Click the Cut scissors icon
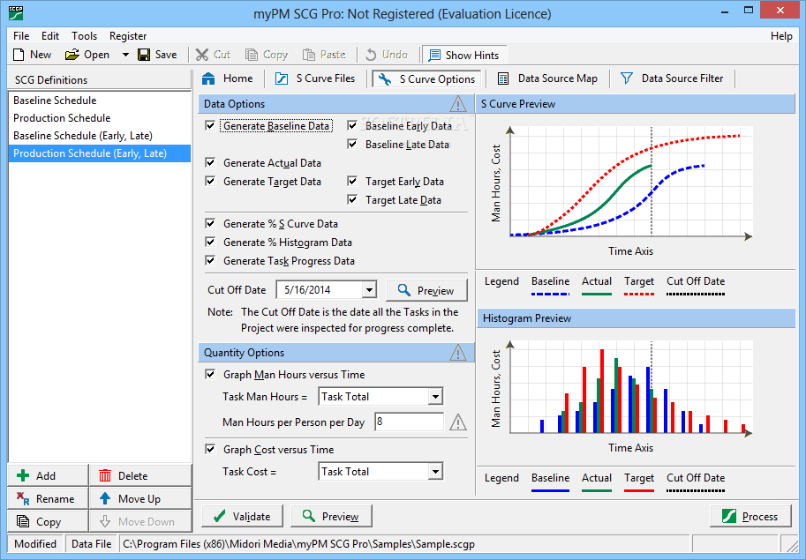Image resolution: width=806 pixels, height=560 pixels. (202, 55)
